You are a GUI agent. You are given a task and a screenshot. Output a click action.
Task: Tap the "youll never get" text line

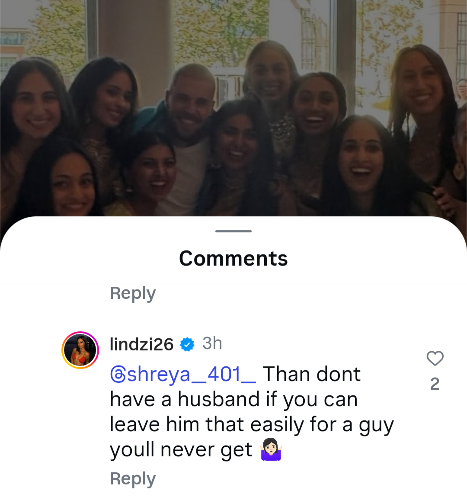tap(181, 450)
